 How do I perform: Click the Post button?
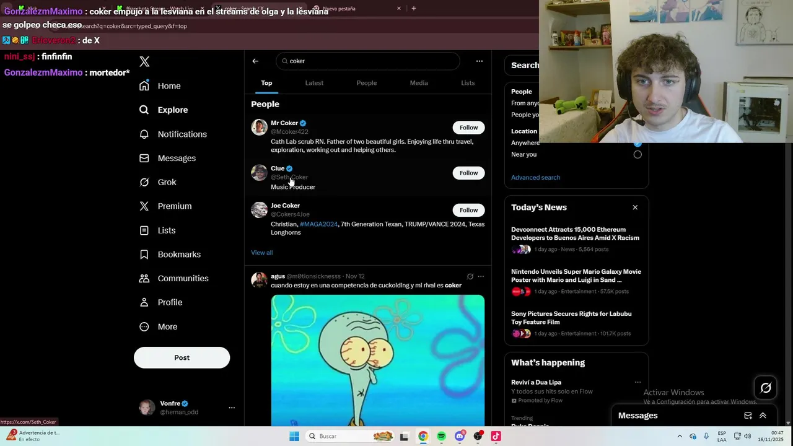click(x=182, y=357)
